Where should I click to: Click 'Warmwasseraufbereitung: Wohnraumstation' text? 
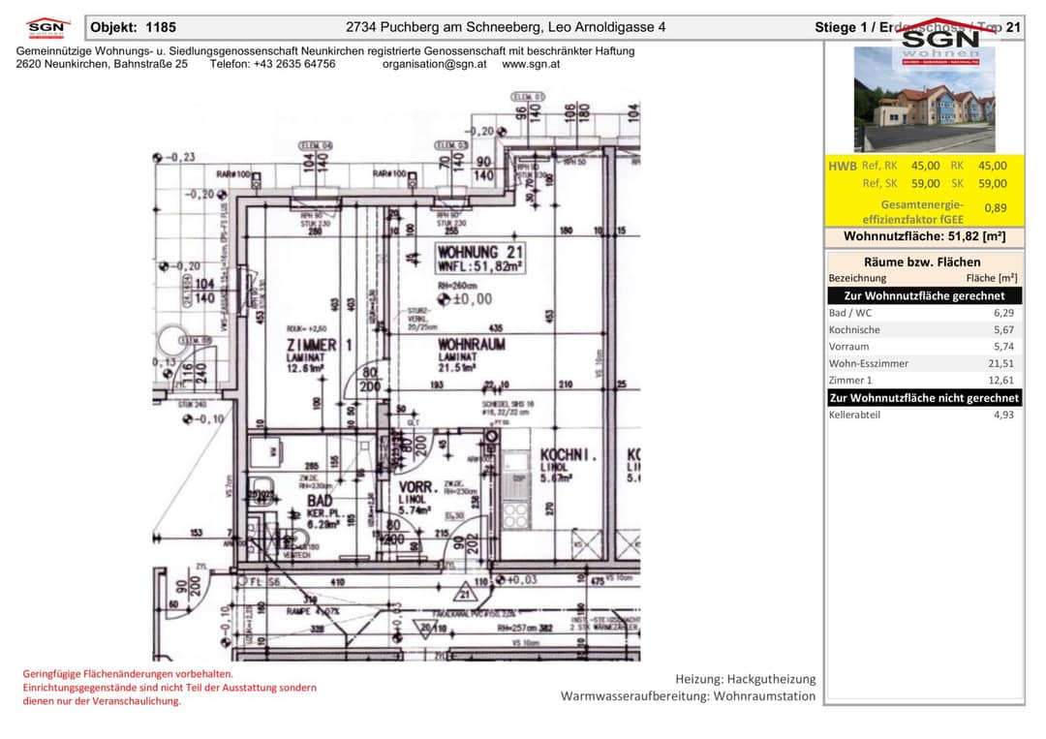pyautogui.click(x=688, y=695)
